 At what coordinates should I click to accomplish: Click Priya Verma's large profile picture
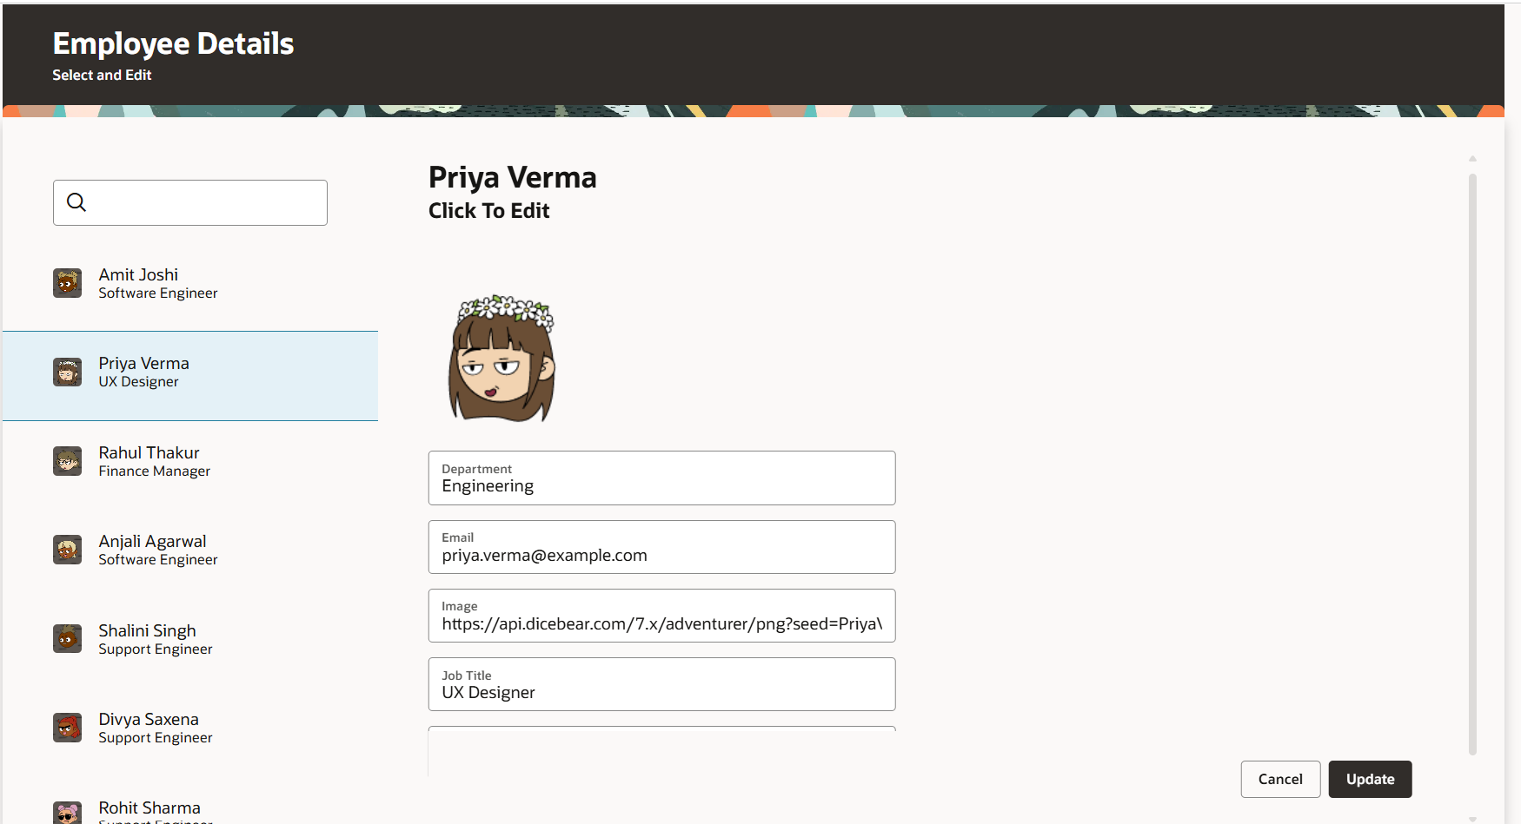tap(501, 358)
